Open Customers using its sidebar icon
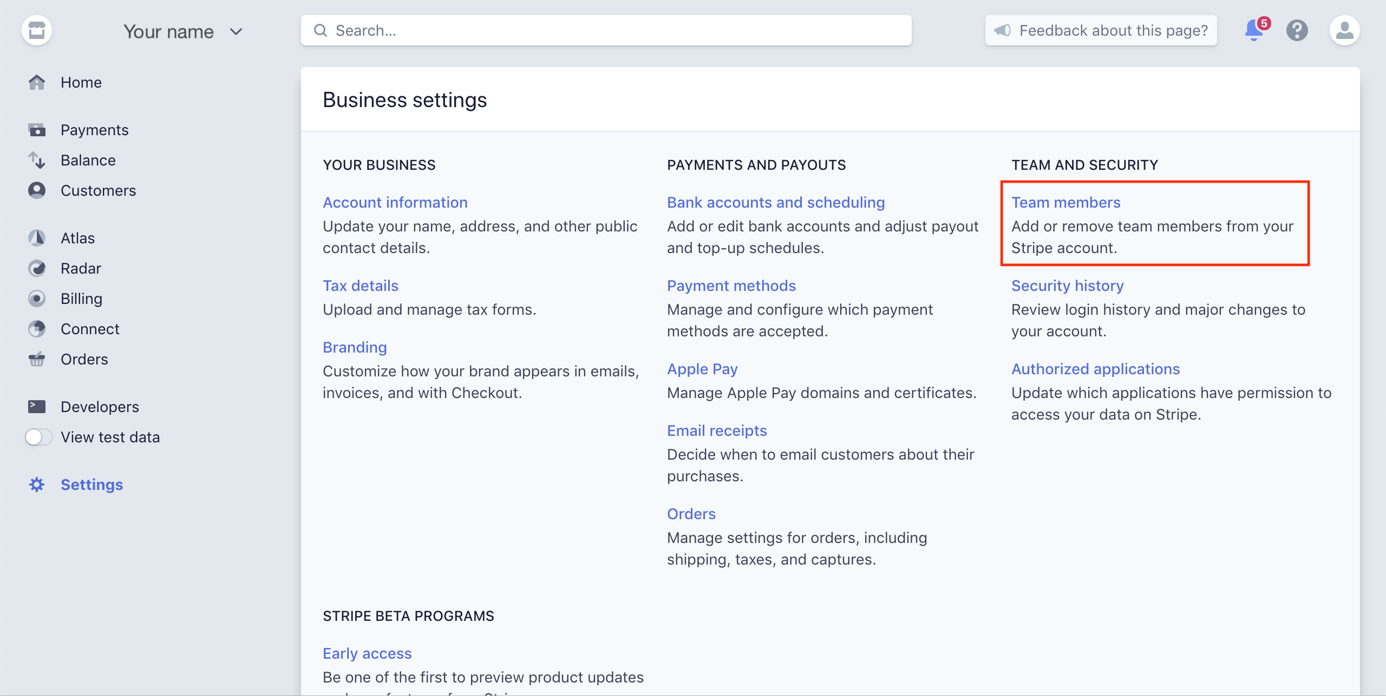 coord(36,190)
